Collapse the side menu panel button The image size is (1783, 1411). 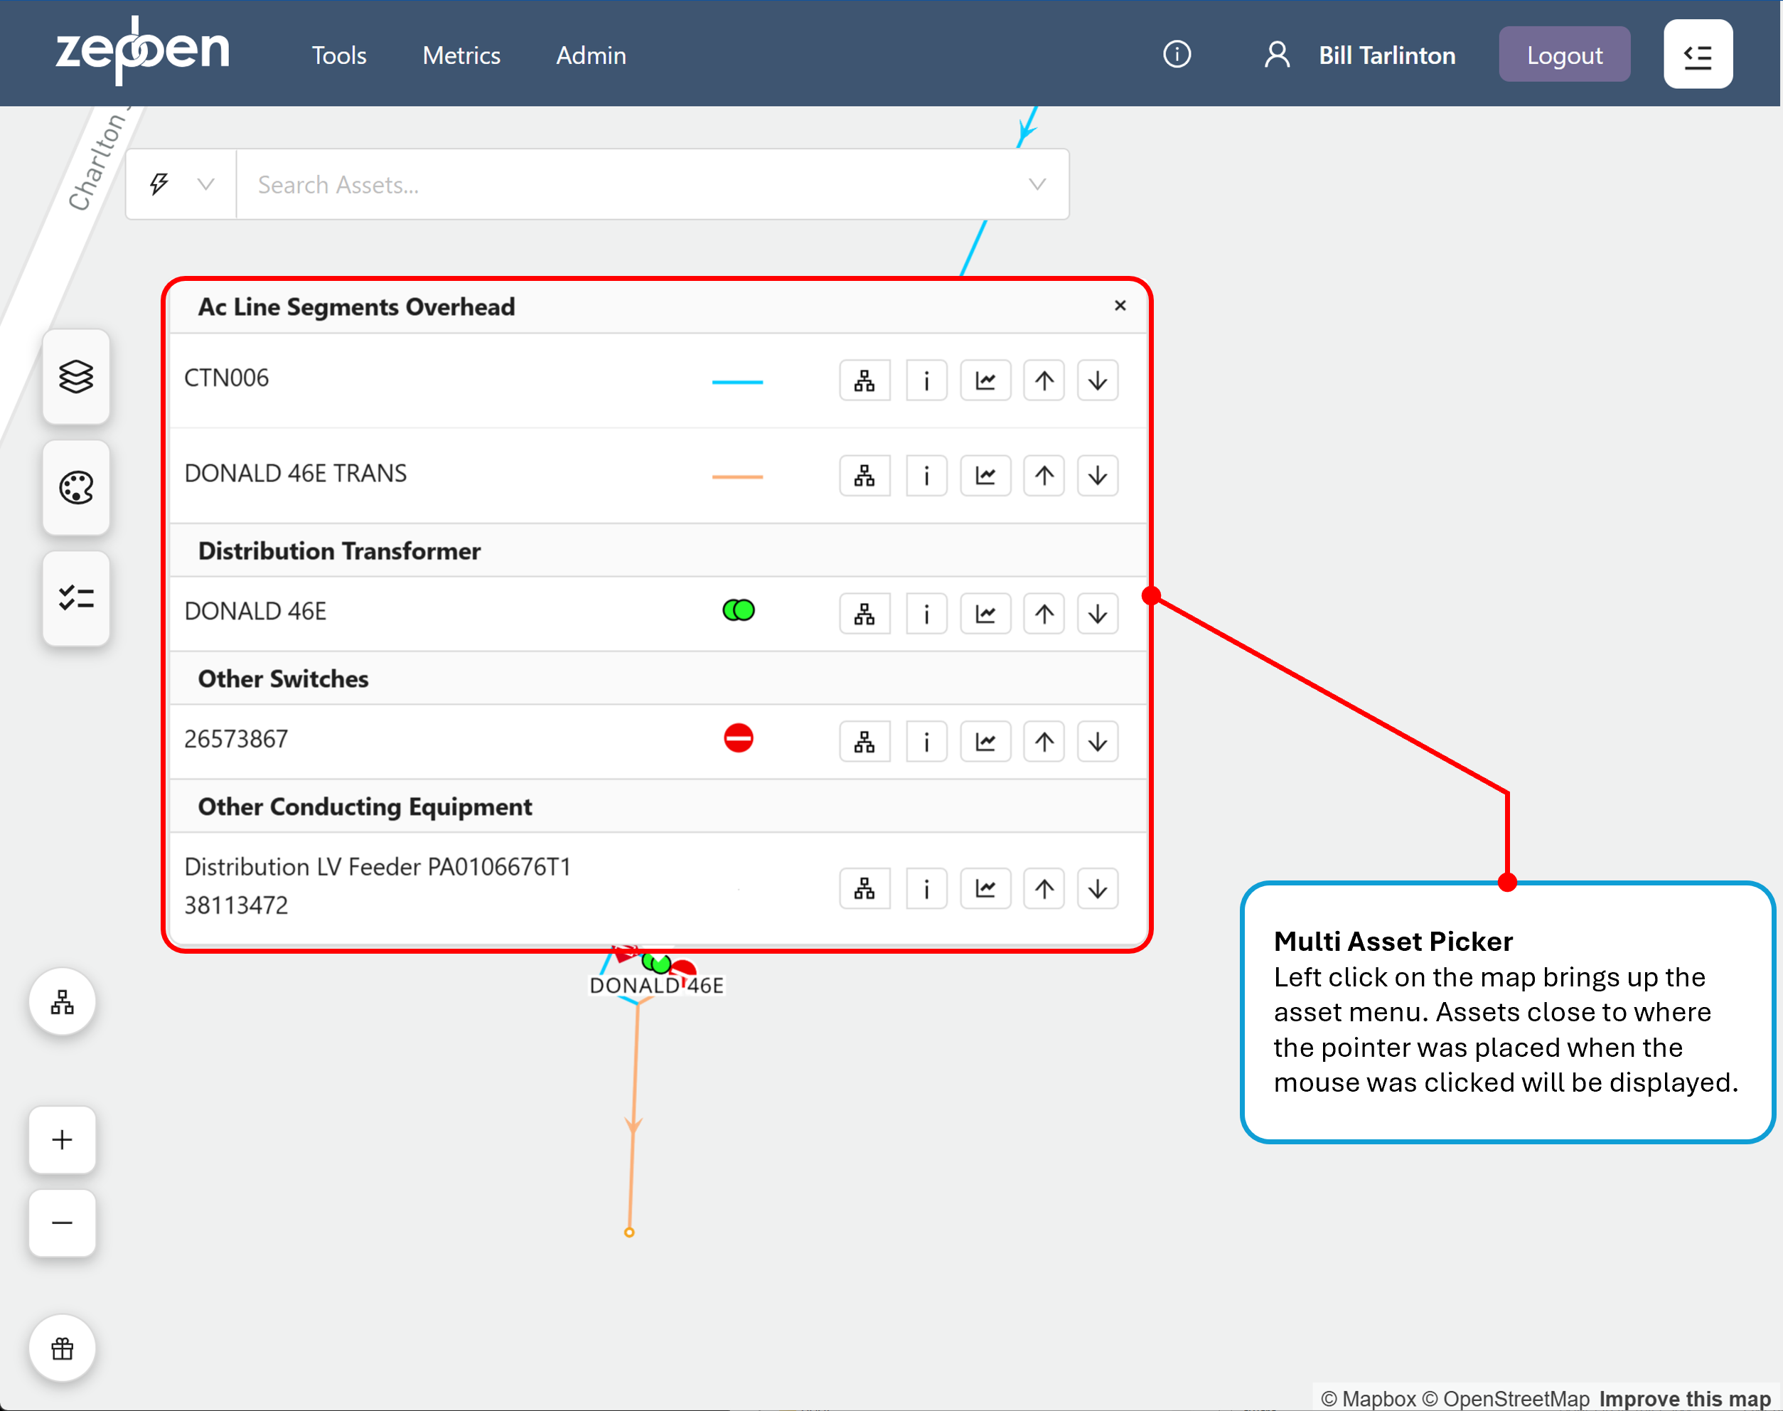point(1698,55)
